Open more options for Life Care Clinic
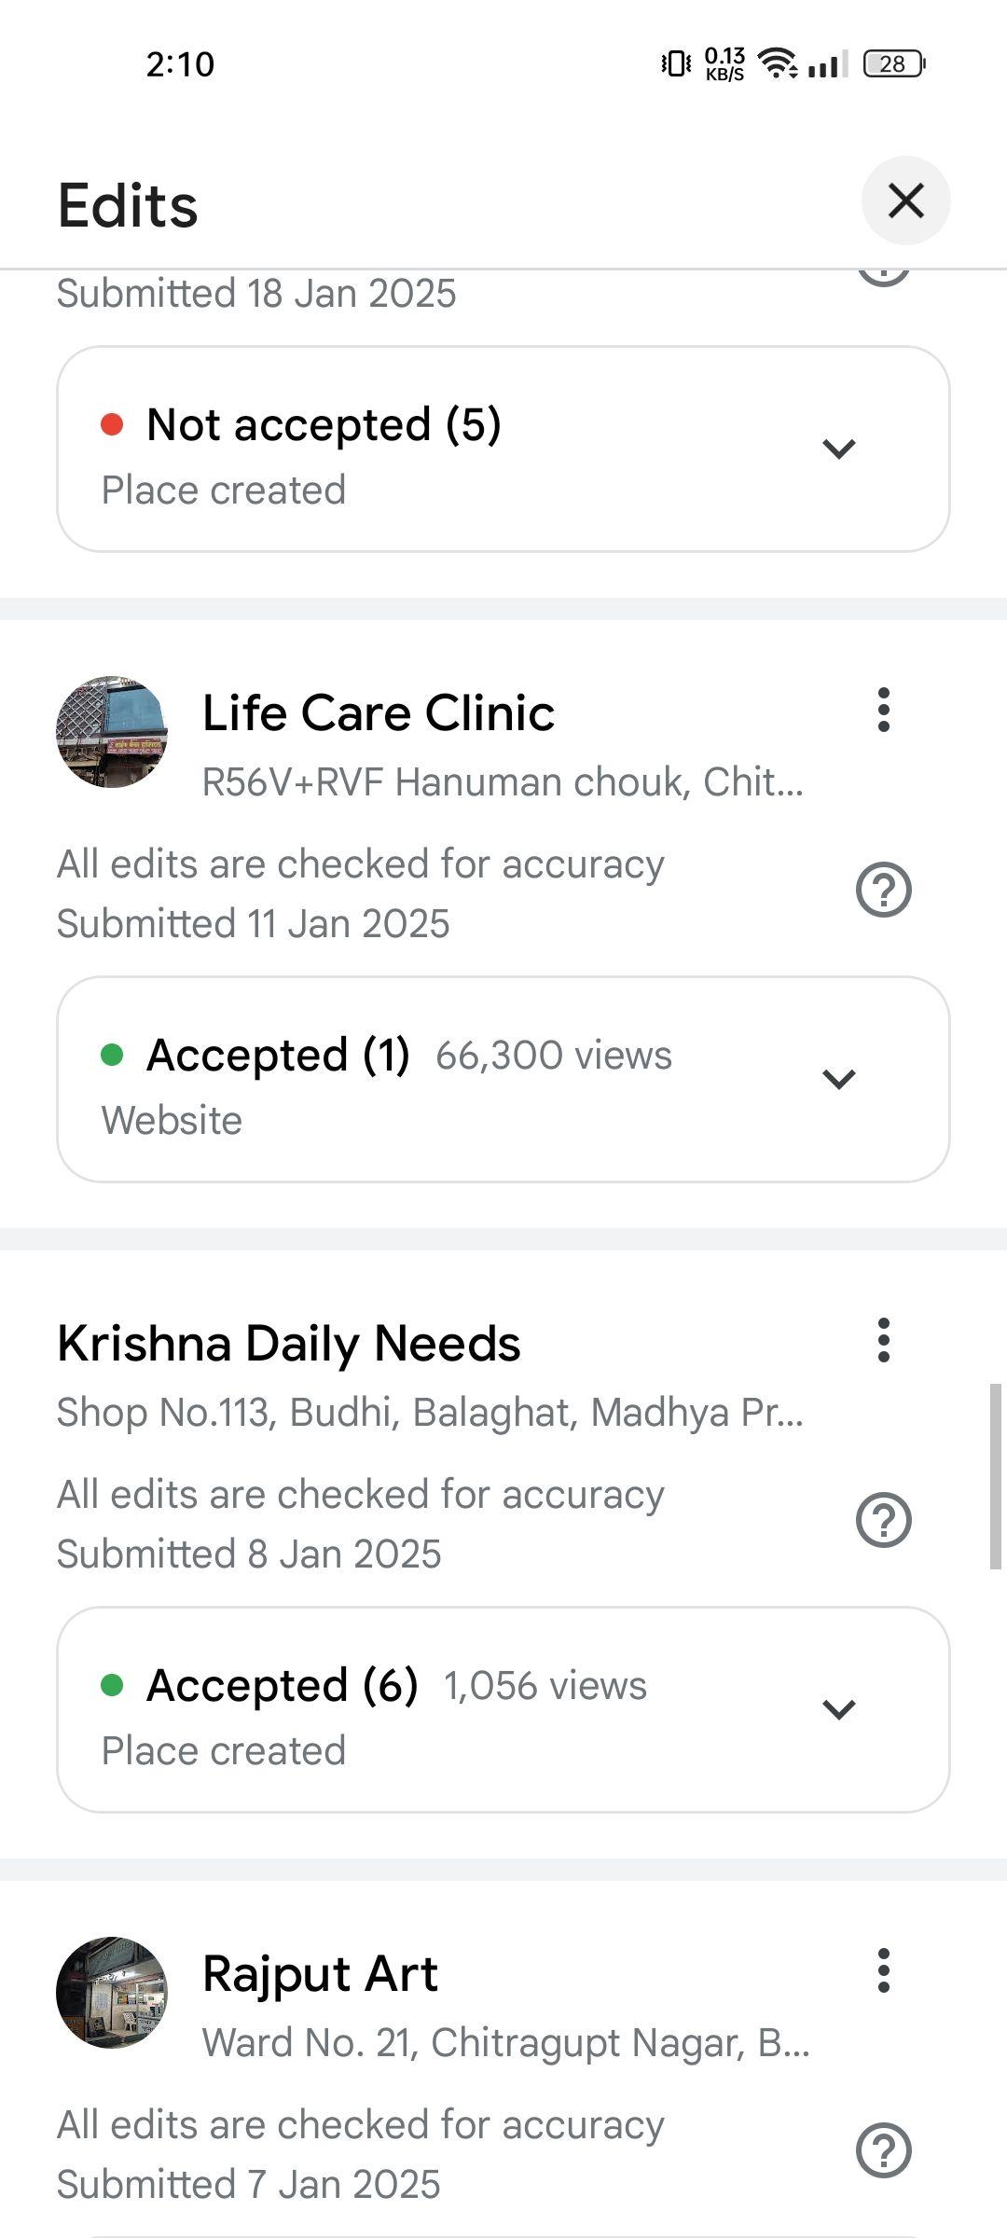 tap(883, 711)
